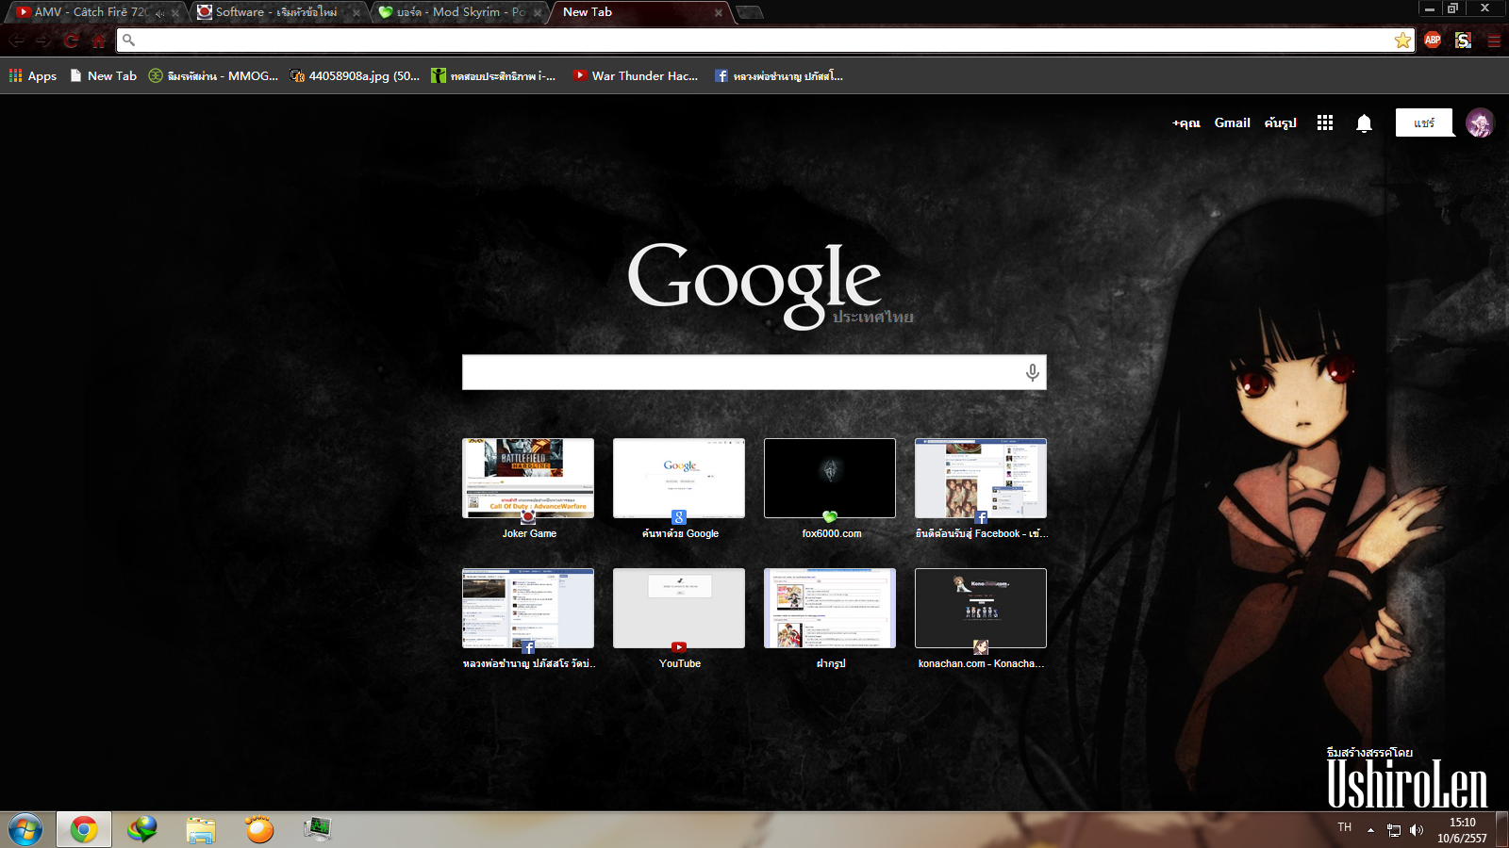Open the ฝากรูป thumbnail
Image resolution: width=1509 pixels, height=848 pixels.
click(x=830, y=609)
